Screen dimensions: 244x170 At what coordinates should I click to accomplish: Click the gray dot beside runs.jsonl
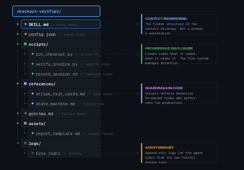point(32,153)
